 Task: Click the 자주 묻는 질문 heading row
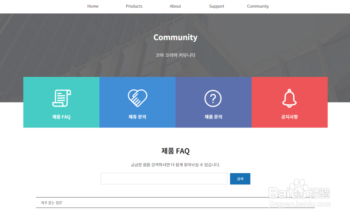175,203
